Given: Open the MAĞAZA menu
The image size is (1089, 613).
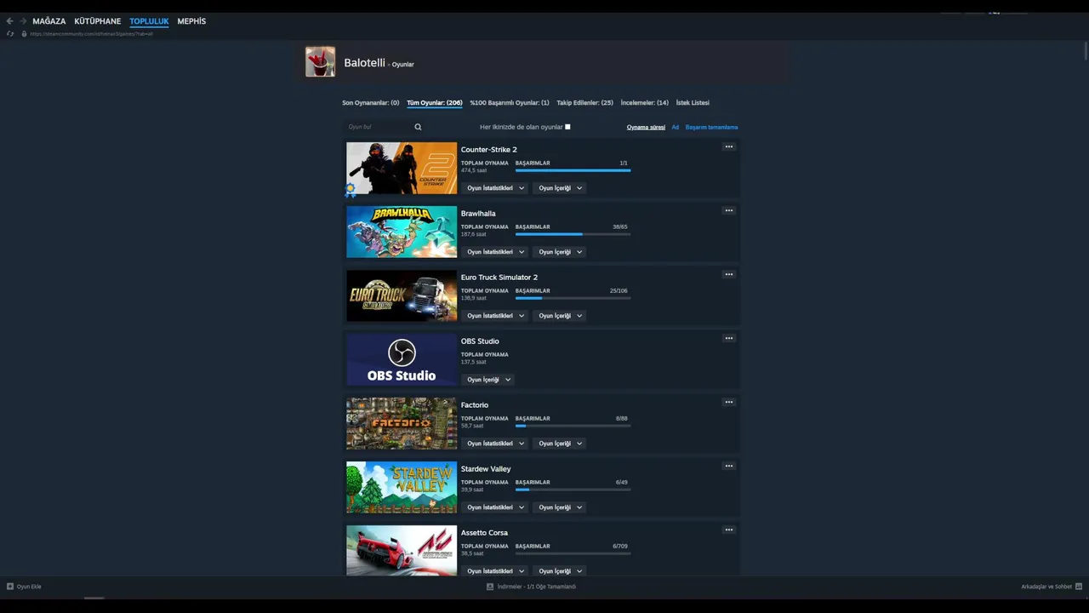Looking at the screenshot, I should (49, 21).
